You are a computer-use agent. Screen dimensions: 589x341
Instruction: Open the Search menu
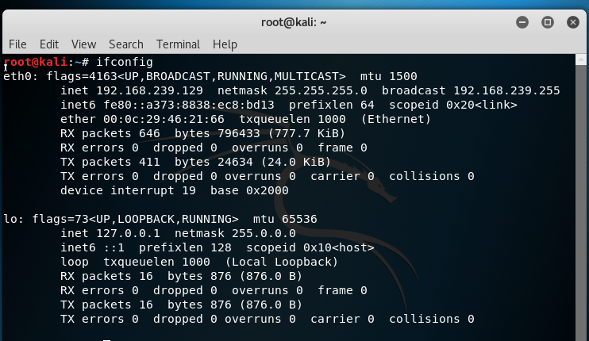click(126, 44)
